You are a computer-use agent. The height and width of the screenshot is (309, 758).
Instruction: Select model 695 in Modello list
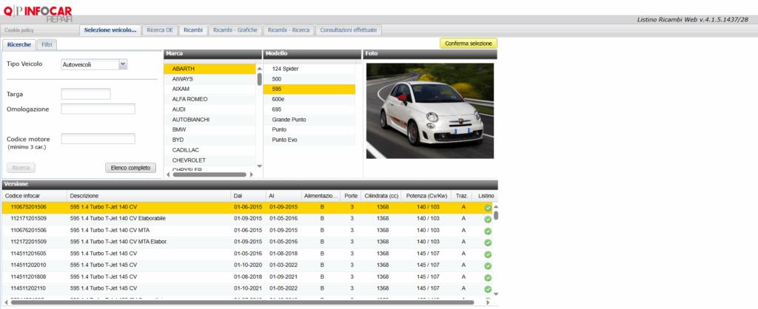coord(309,109)
